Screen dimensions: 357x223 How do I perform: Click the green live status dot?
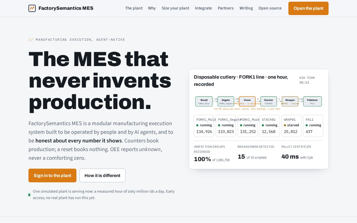29,195
